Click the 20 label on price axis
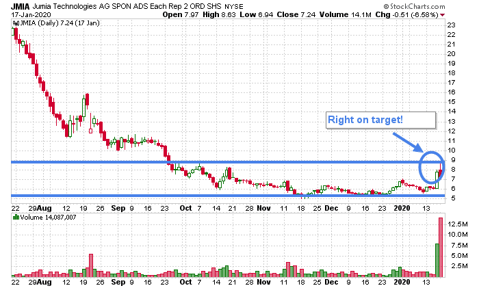The width and height of the screenshot is (479, 288). click(x=451, y=54)
